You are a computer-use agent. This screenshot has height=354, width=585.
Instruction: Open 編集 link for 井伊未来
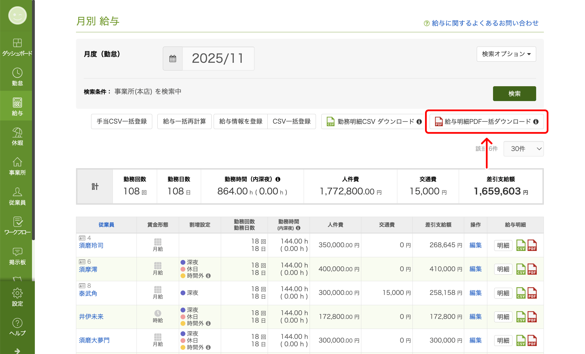pos(475,316)
